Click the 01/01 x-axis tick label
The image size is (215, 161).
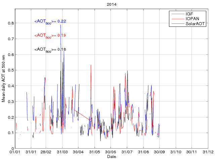pyautogui.click(x=15, y=152)
